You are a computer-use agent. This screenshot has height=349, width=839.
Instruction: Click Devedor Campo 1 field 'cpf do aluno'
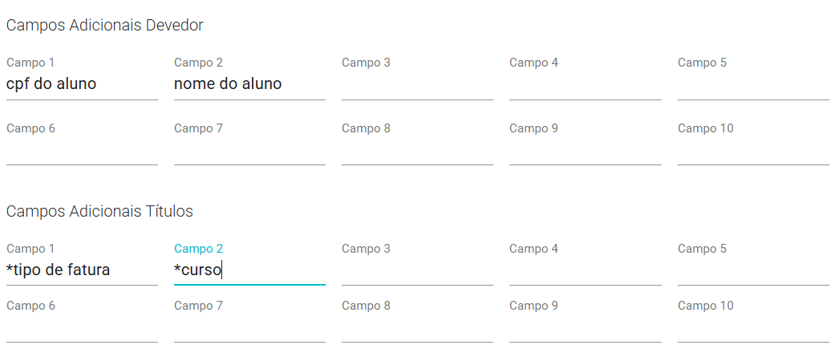click(x=82, y=84)
